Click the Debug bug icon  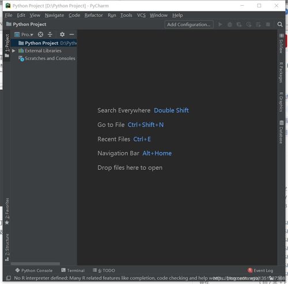click(230, 25)
